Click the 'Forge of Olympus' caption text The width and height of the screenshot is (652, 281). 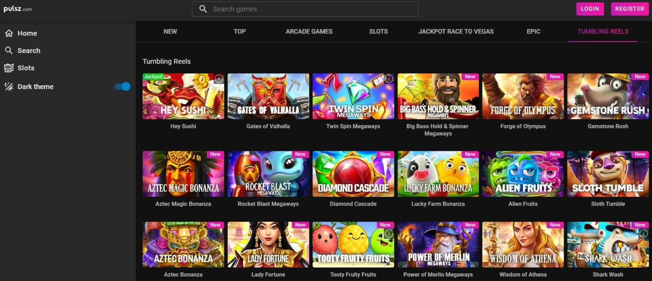pos(523,126)
